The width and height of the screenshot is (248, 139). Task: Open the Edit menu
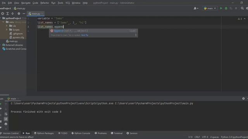pos(10,3)
